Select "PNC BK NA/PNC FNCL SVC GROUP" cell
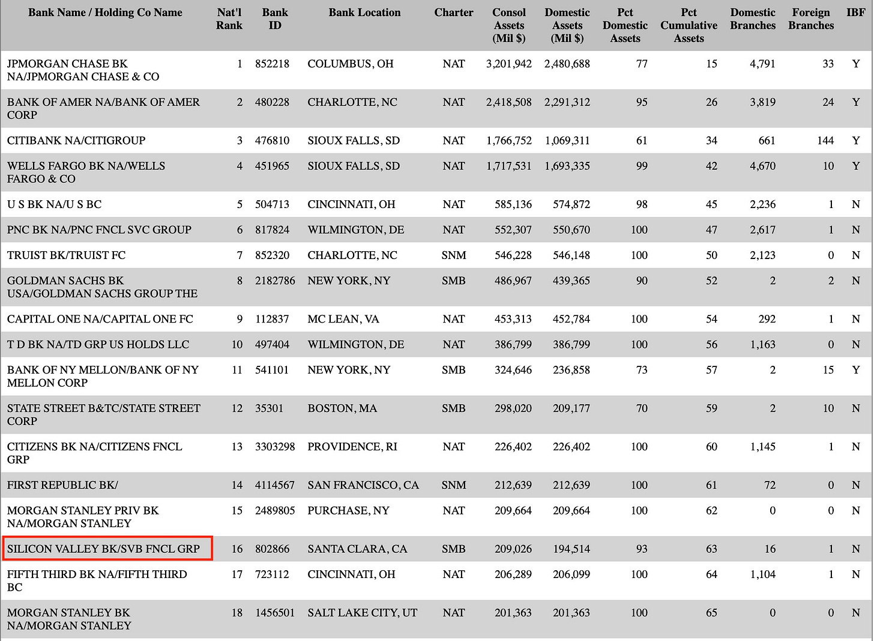This screenshot has width=874, height=641. click(x=99, y=230)
